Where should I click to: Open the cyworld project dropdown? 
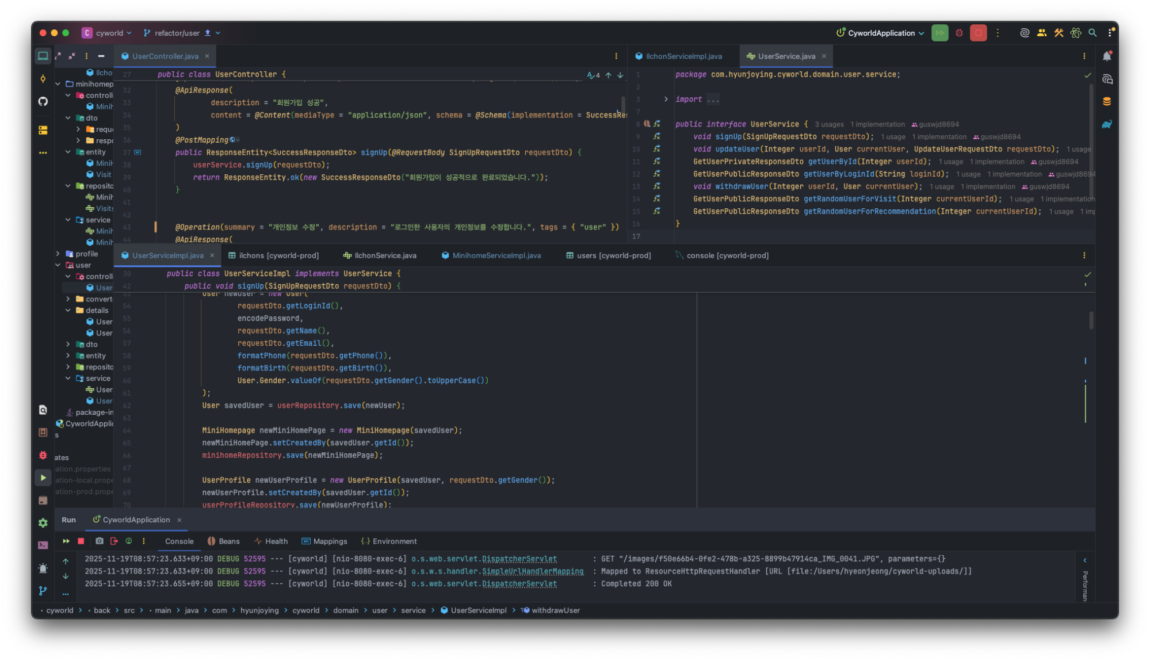(x=107, y=33)
